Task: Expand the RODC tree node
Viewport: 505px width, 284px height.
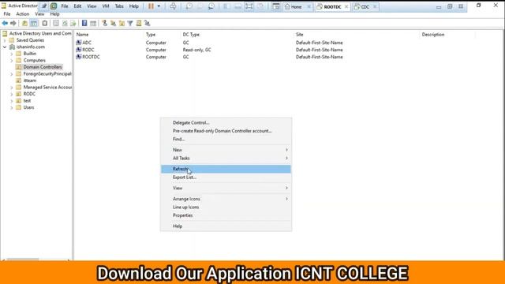Action: 12,95
